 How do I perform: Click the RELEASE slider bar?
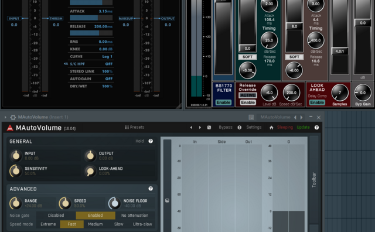[x=91, y=33]
